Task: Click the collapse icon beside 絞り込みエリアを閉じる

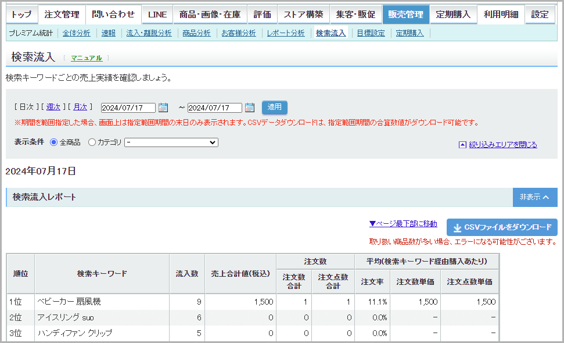Action: (x=462, y=145)
